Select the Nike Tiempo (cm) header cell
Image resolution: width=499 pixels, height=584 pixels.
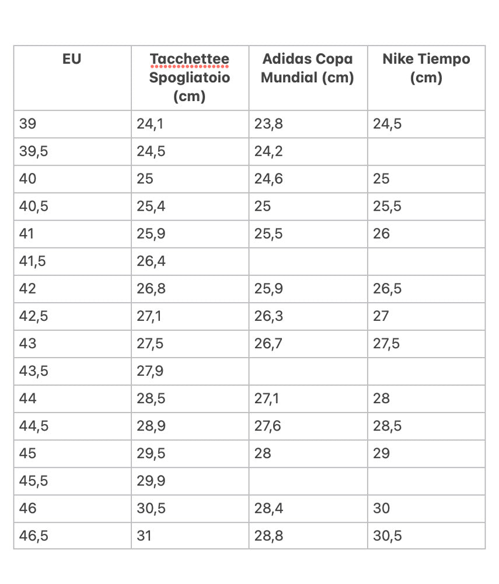426,78
